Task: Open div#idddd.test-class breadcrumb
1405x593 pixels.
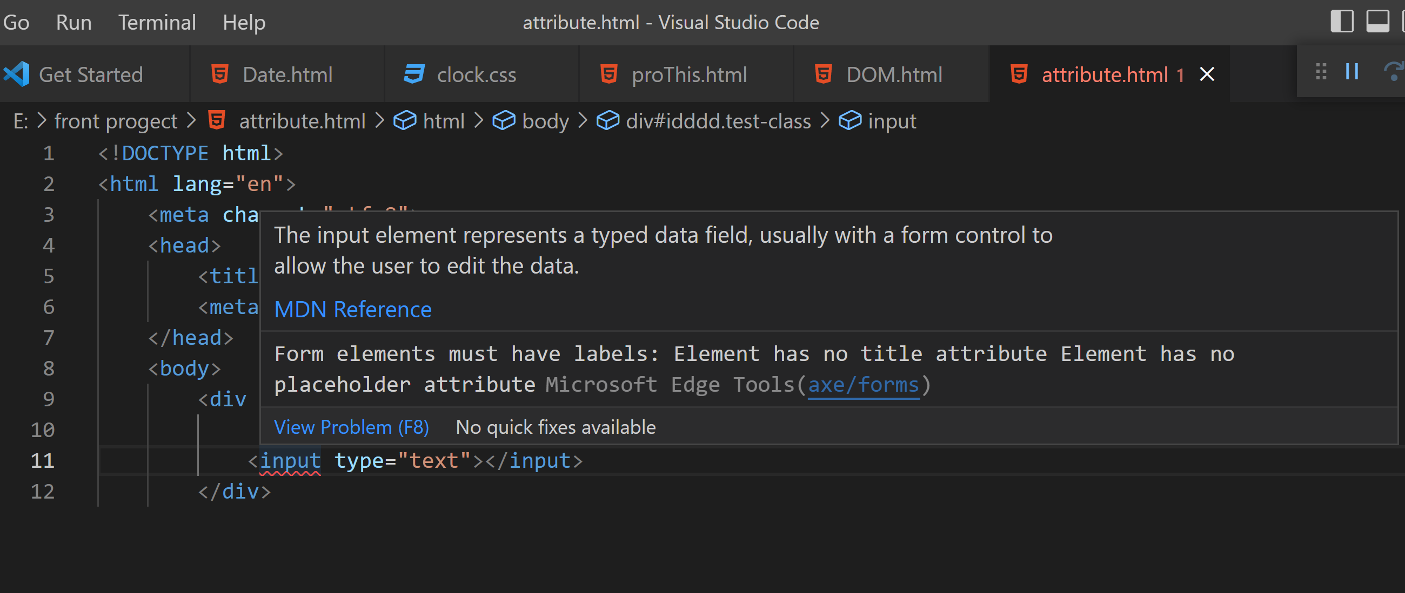Action: tap(718, 121)
